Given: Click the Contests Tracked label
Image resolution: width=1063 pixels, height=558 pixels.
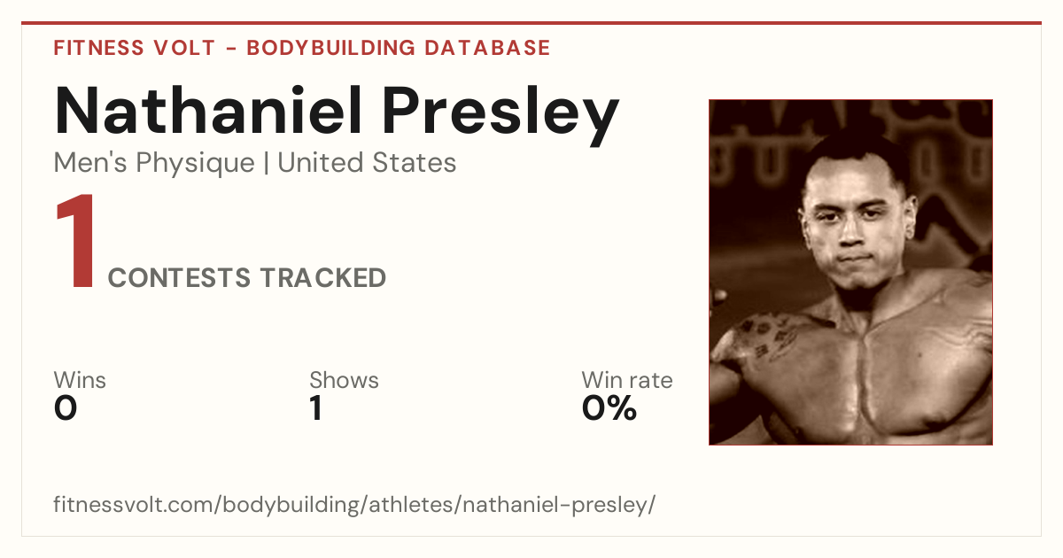Looking at the screenshot, I should (x=247, y=278).
